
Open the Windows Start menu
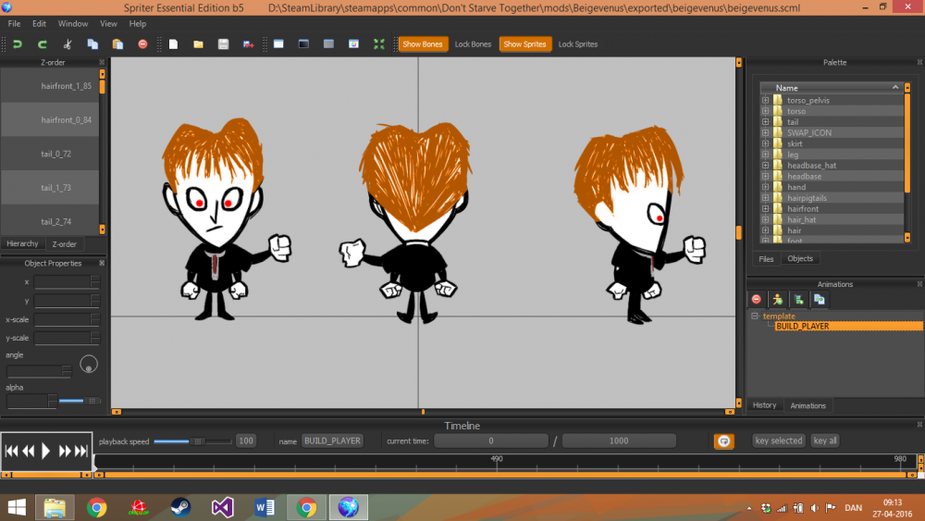click(17, 507)
